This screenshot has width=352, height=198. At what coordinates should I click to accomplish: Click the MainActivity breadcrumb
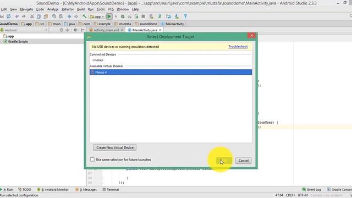tap(173, 24)
